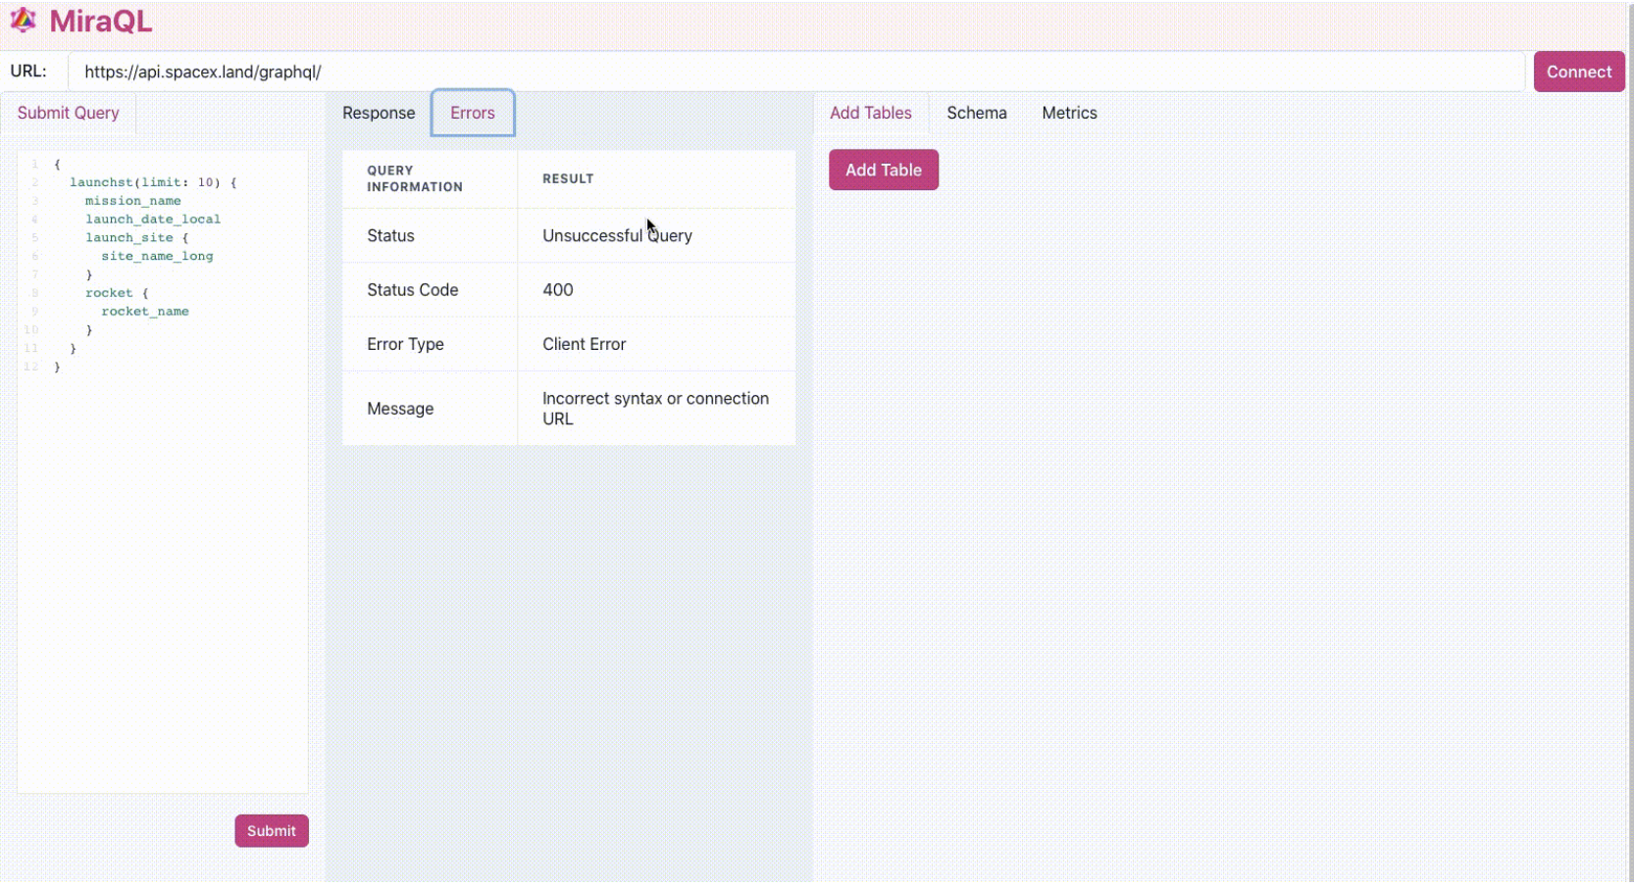The width and height of the screenshot is (1634, 886).
Task: Select the Errors tab
Action: (x=473, y=113)
